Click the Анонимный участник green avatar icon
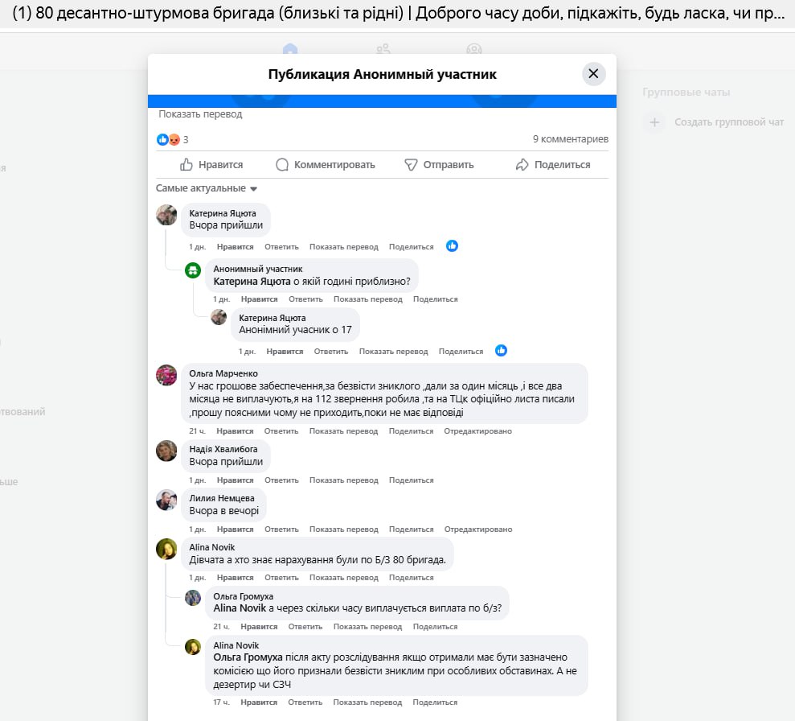Viewport: 795px width, 721px height. tap(193, 270)
